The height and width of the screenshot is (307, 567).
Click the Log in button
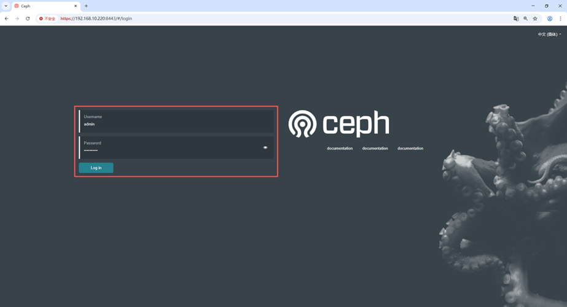96,168
